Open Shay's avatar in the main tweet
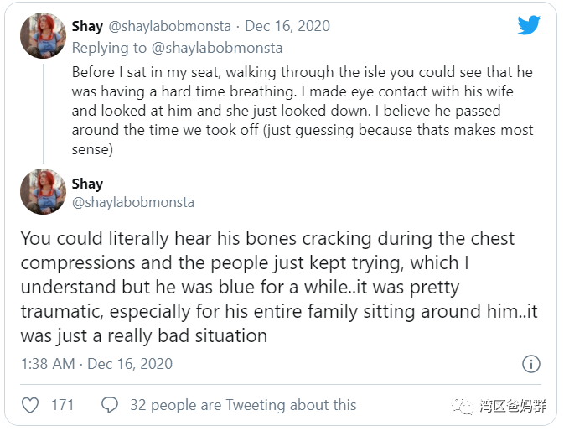The image size is (564, 431). coord(43,191)
